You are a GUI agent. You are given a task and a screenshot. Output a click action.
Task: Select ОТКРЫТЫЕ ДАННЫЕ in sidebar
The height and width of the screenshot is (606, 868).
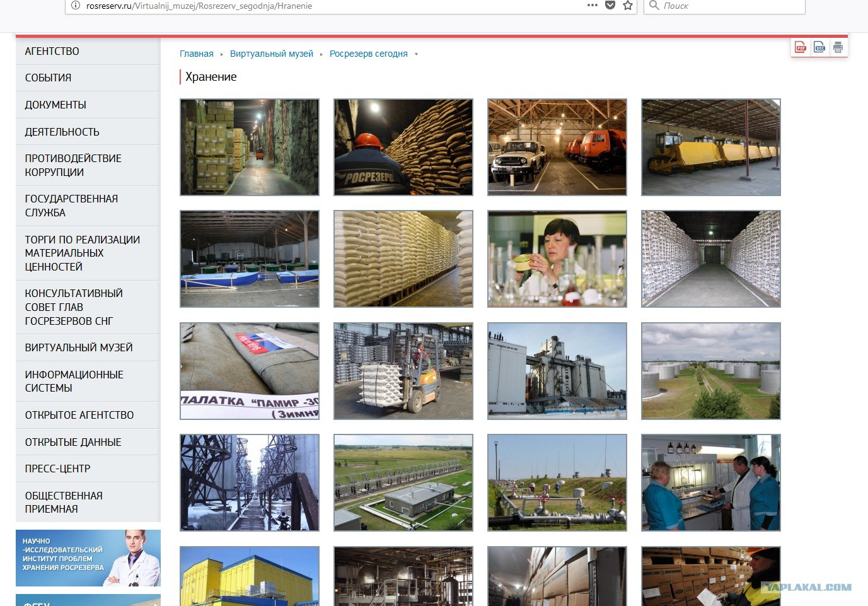point(88,442)
